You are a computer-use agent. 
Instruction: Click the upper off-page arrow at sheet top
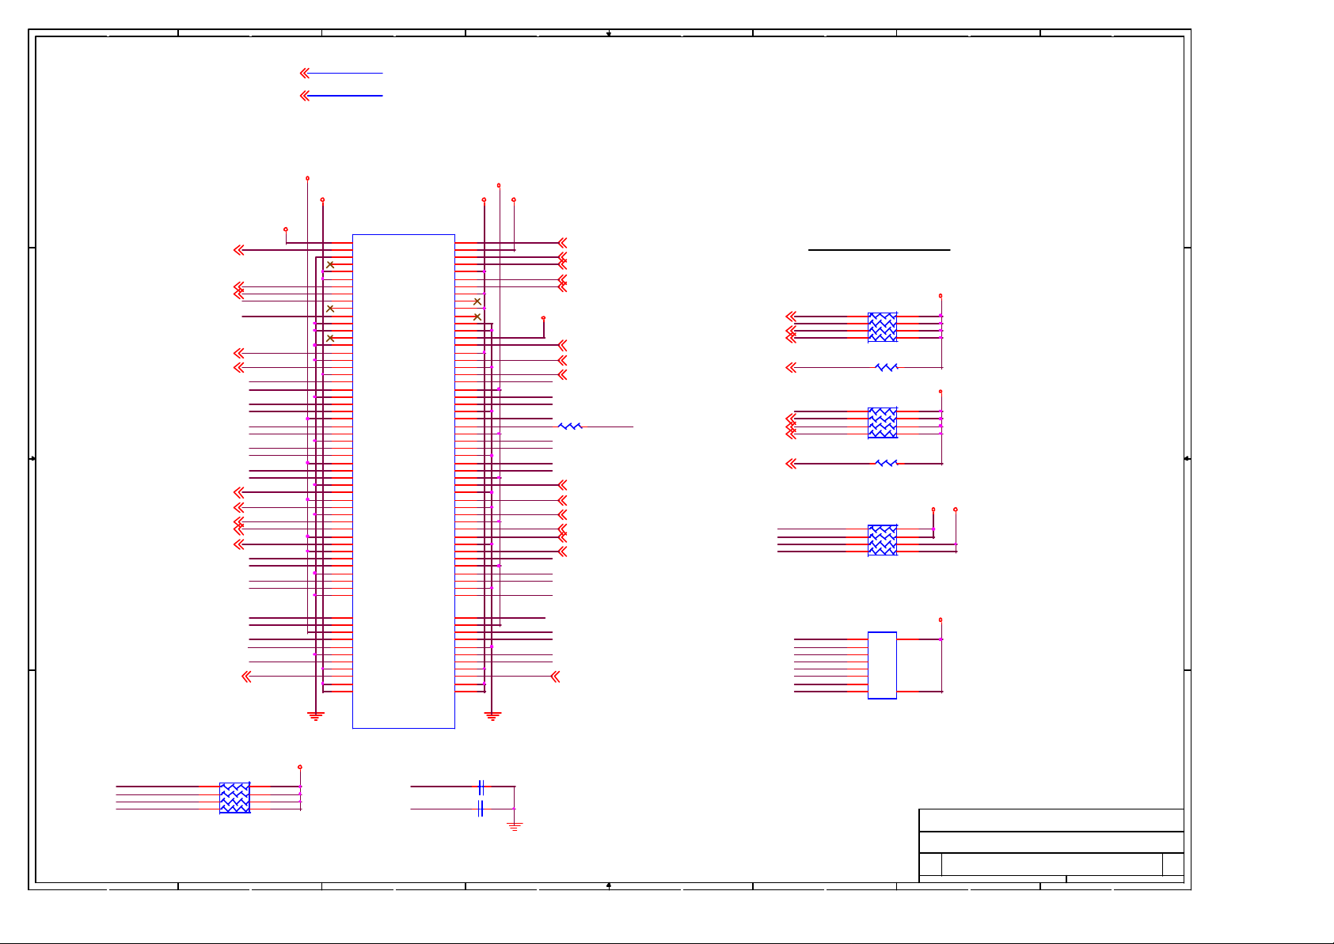[305, 73]
